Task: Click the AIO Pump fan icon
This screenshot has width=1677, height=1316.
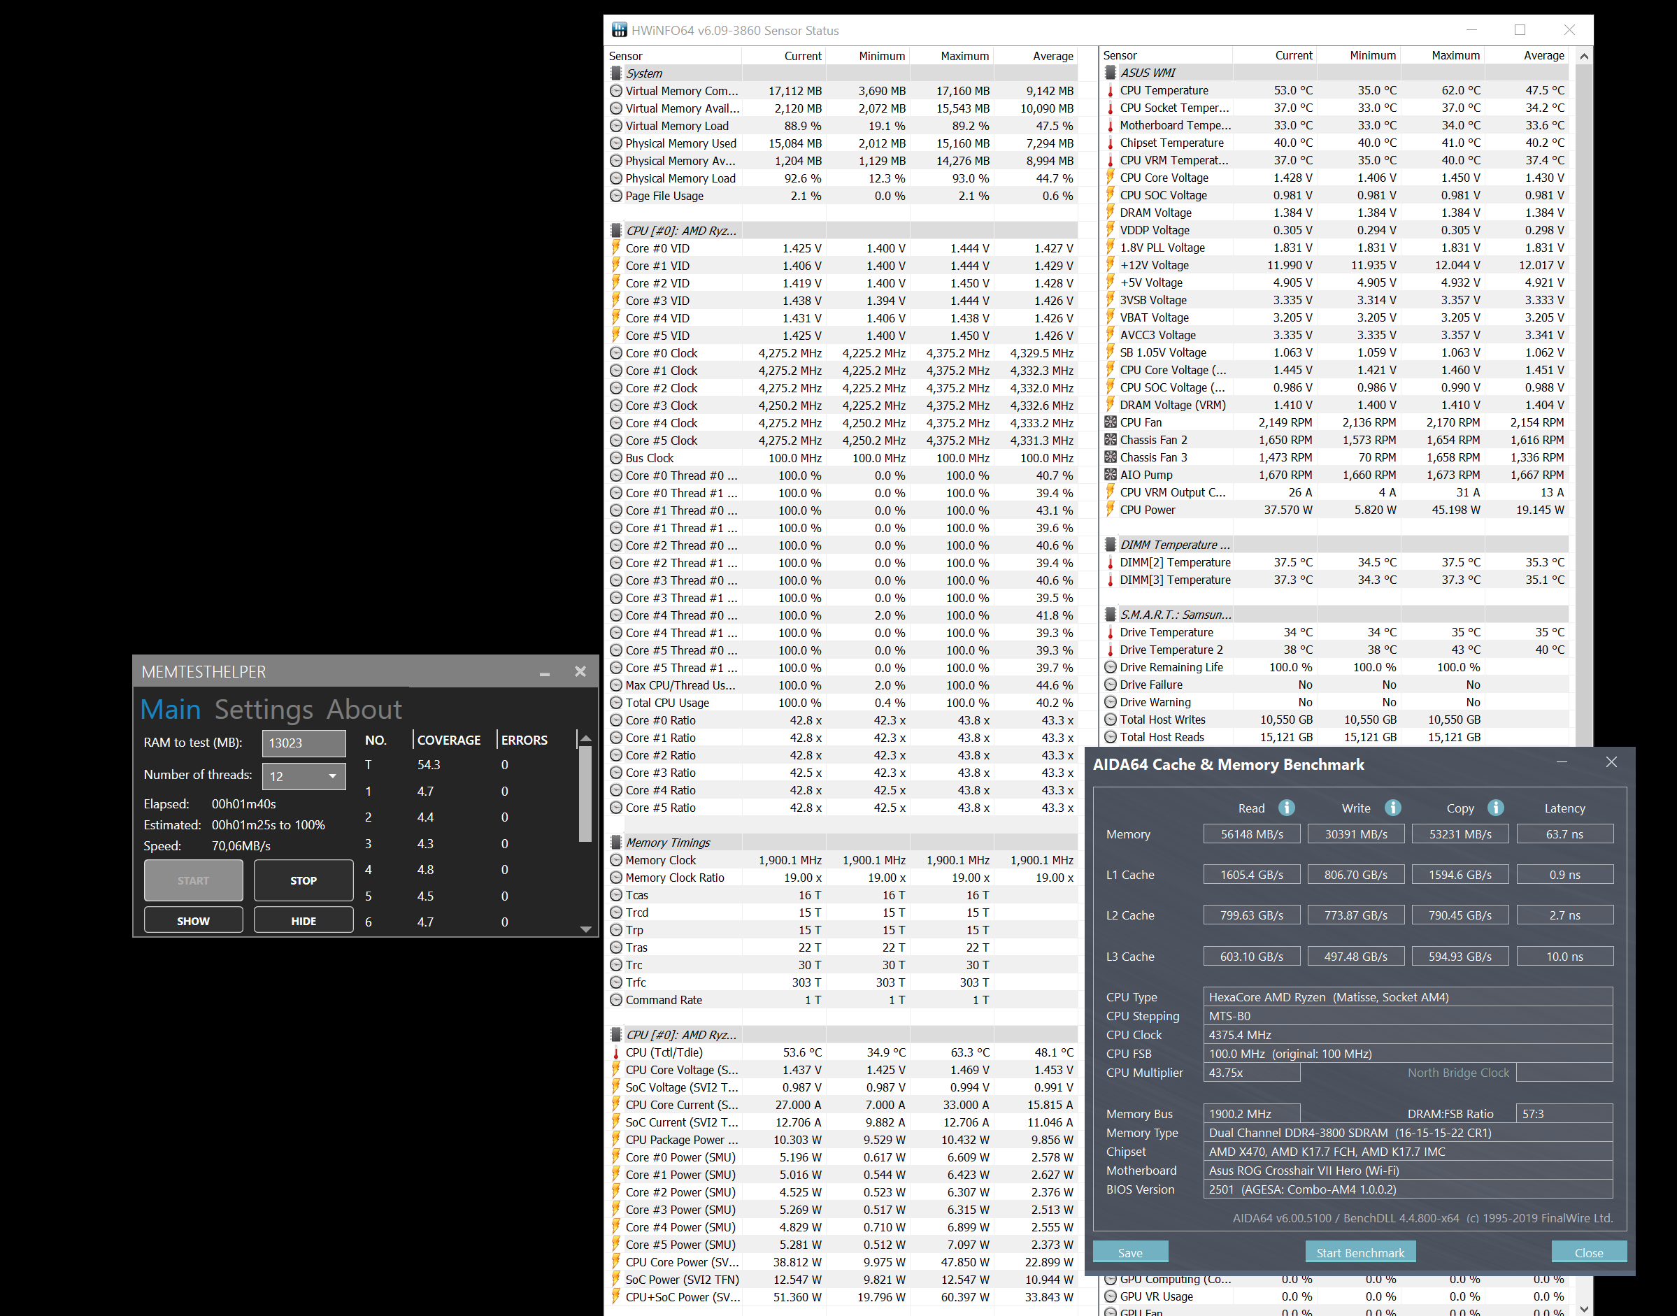Action: tap(1111, 475)
